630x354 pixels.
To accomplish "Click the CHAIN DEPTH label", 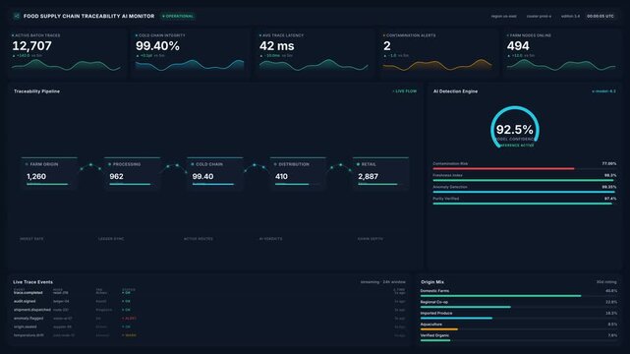I will (x=371, y=239).
